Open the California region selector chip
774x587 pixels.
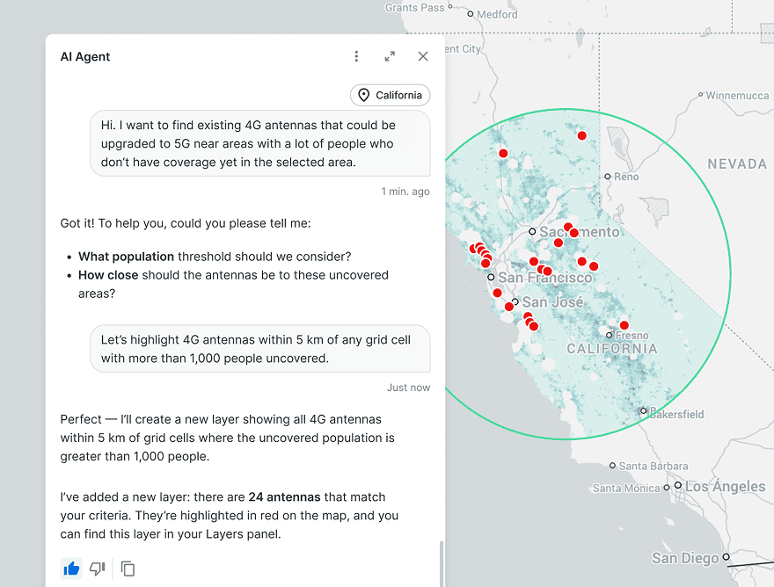[390, 95]
